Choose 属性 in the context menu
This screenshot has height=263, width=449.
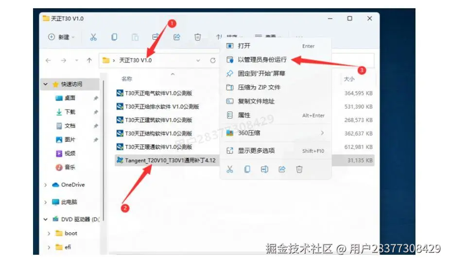click(x=276, y=115)
